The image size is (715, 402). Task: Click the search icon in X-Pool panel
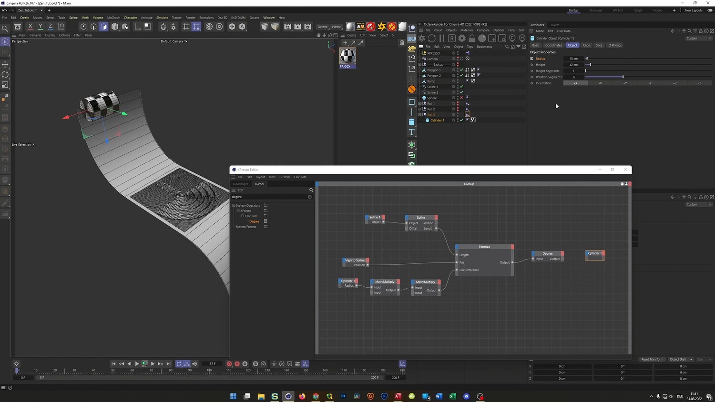tap(311, 190)
